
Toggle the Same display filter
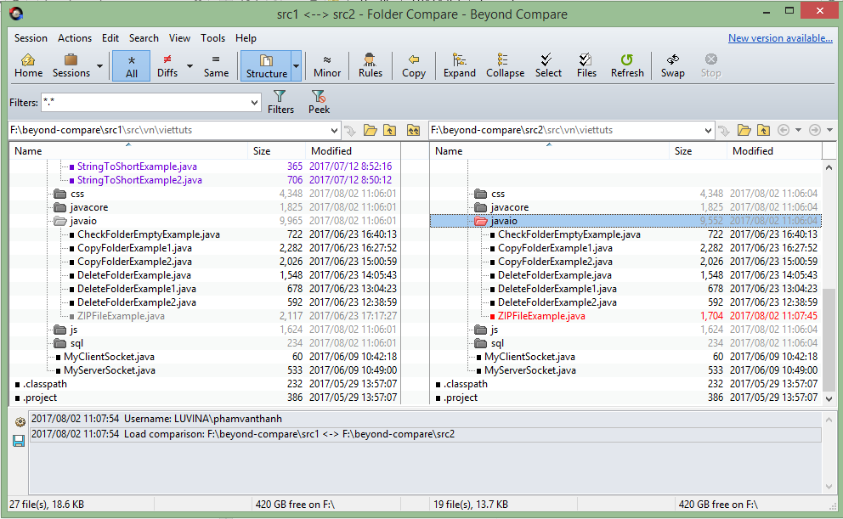pyautogui.click(x=216, y=65)
